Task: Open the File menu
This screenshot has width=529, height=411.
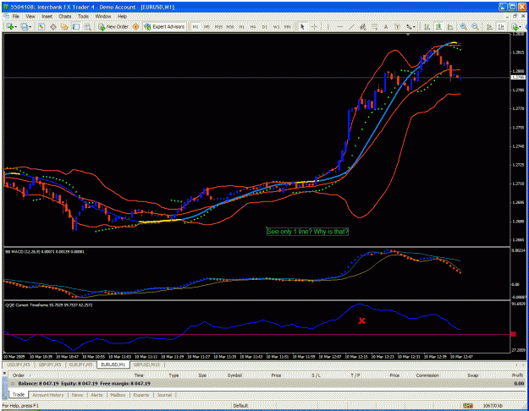Action: [x=16, y=16]
